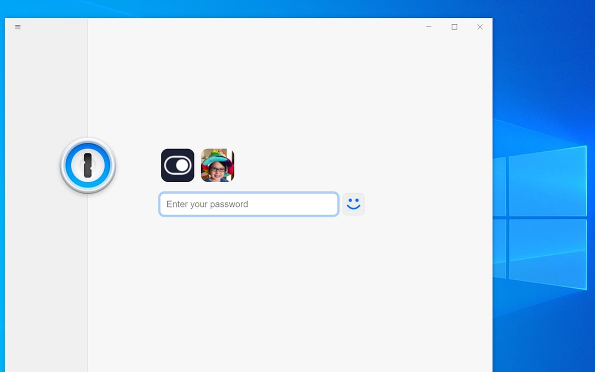Image resolution: width=595 pixels, height=372 pixels.
Task: Select the dark toggle-style account avatar
Action: tap(177, 165)
